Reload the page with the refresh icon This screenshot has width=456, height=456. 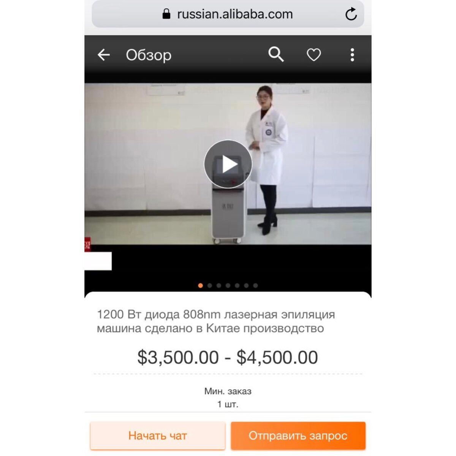[351, 14]
